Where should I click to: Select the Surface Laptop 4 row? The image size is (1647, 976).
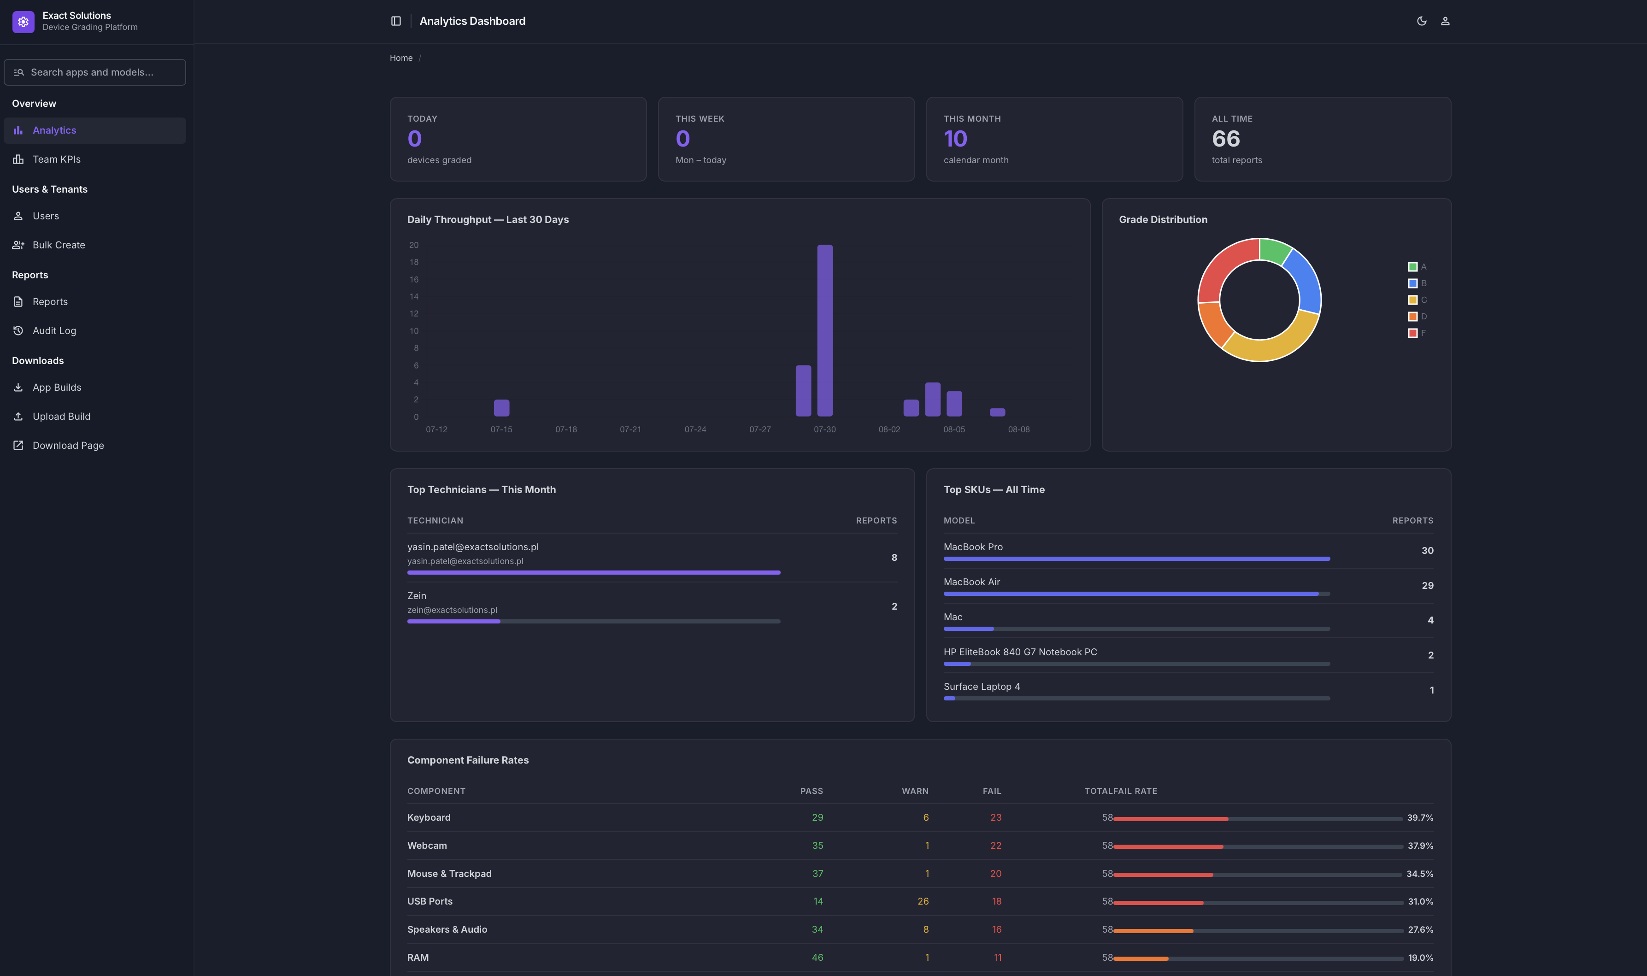(x=1189, y=691)
